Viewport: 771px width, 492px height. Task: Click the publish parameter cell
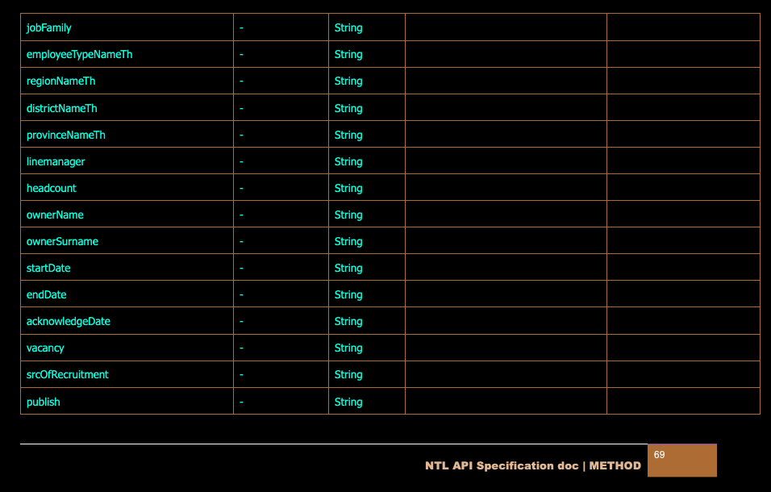tap(44, 402)
